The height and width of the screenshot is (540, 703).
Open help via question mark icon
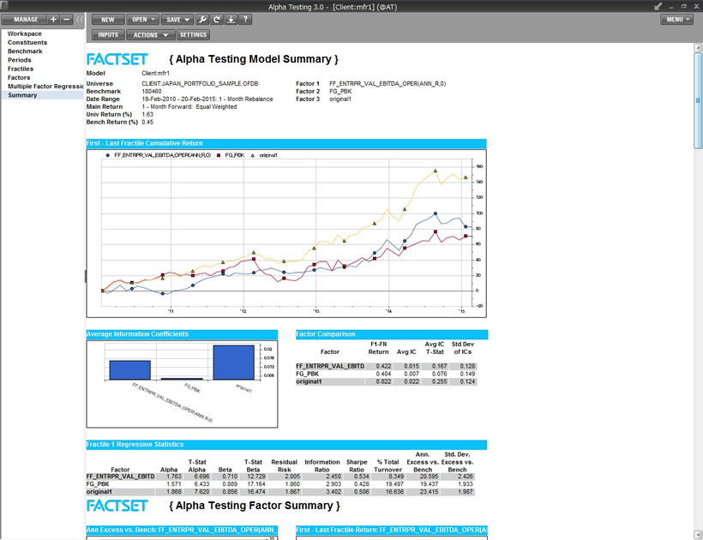click(x=245, y=19)
